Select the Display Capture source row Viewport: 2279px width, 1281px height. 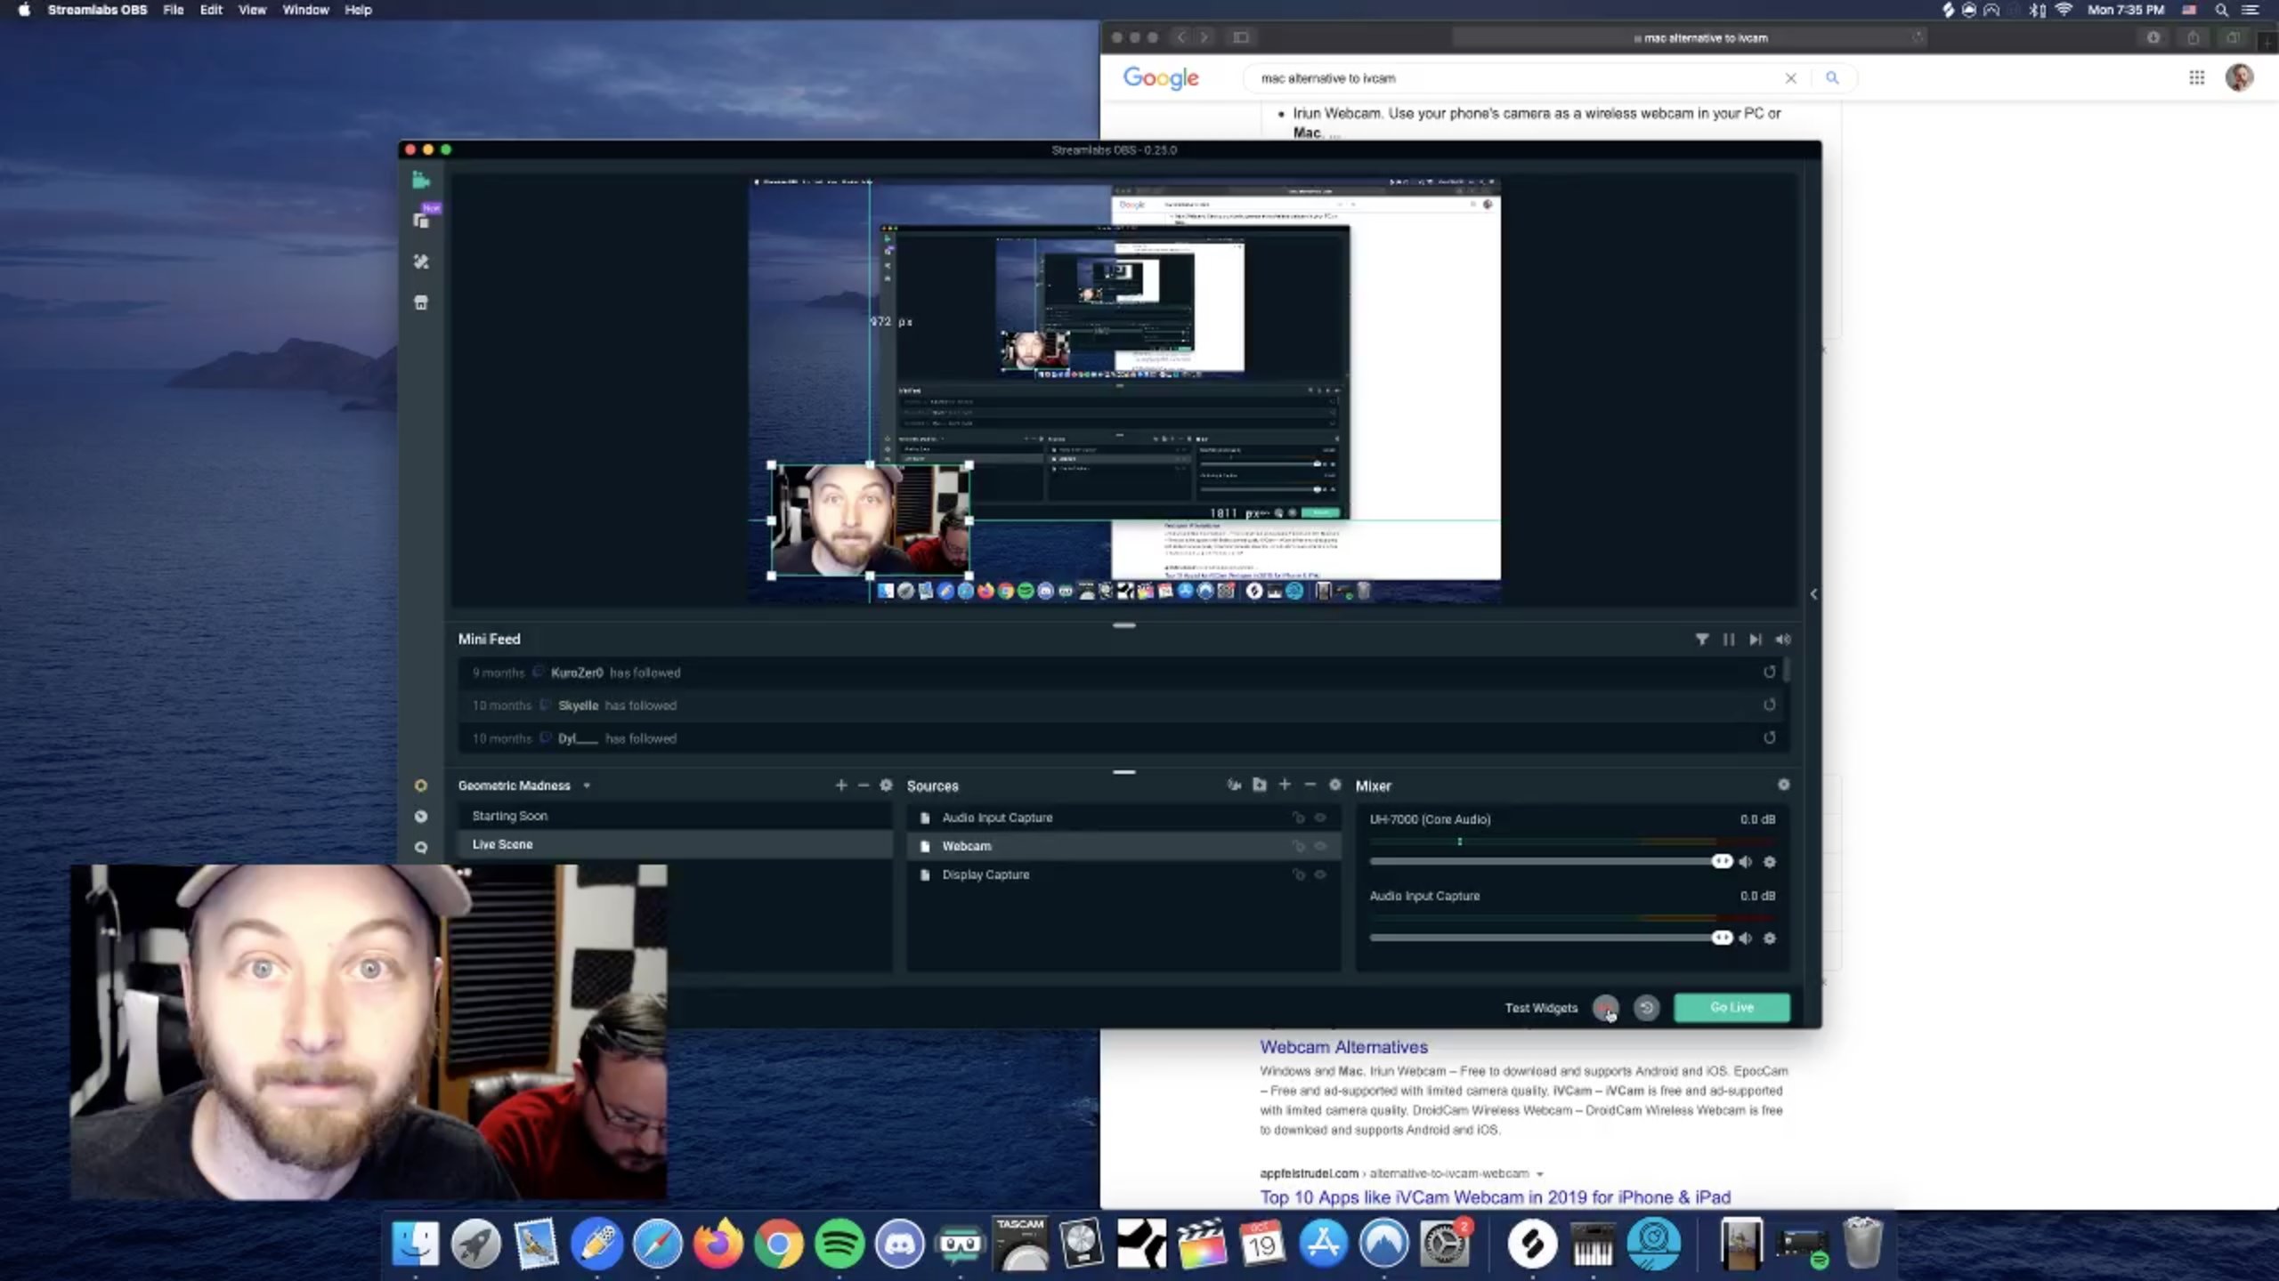(1123, 874)
